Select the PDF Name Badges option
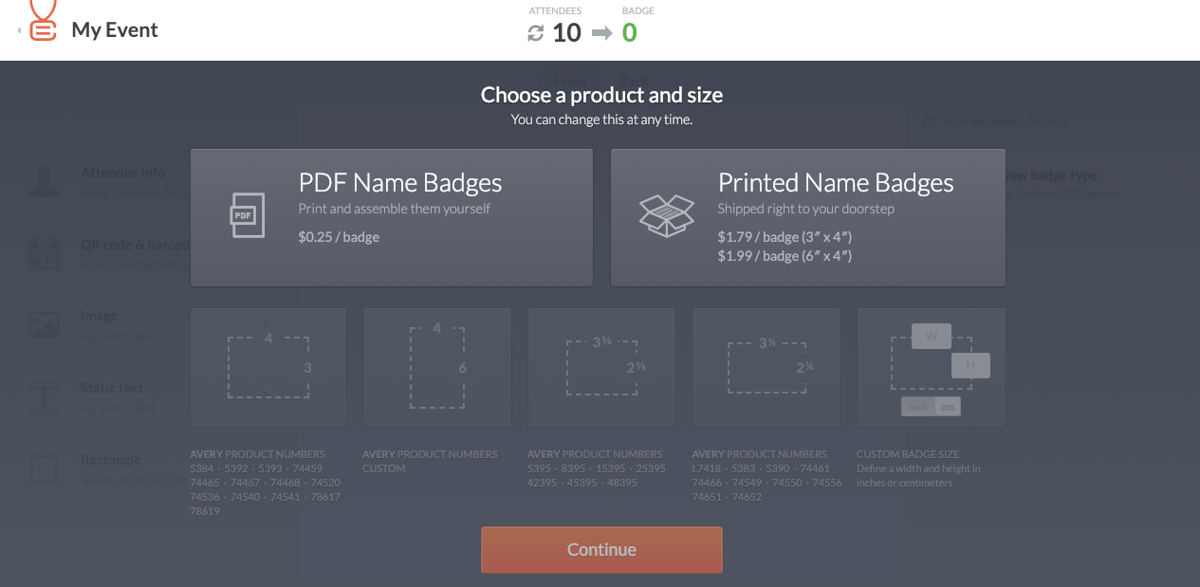The height and width of the screenshot is (587, 1200). (x=392, y=217)
